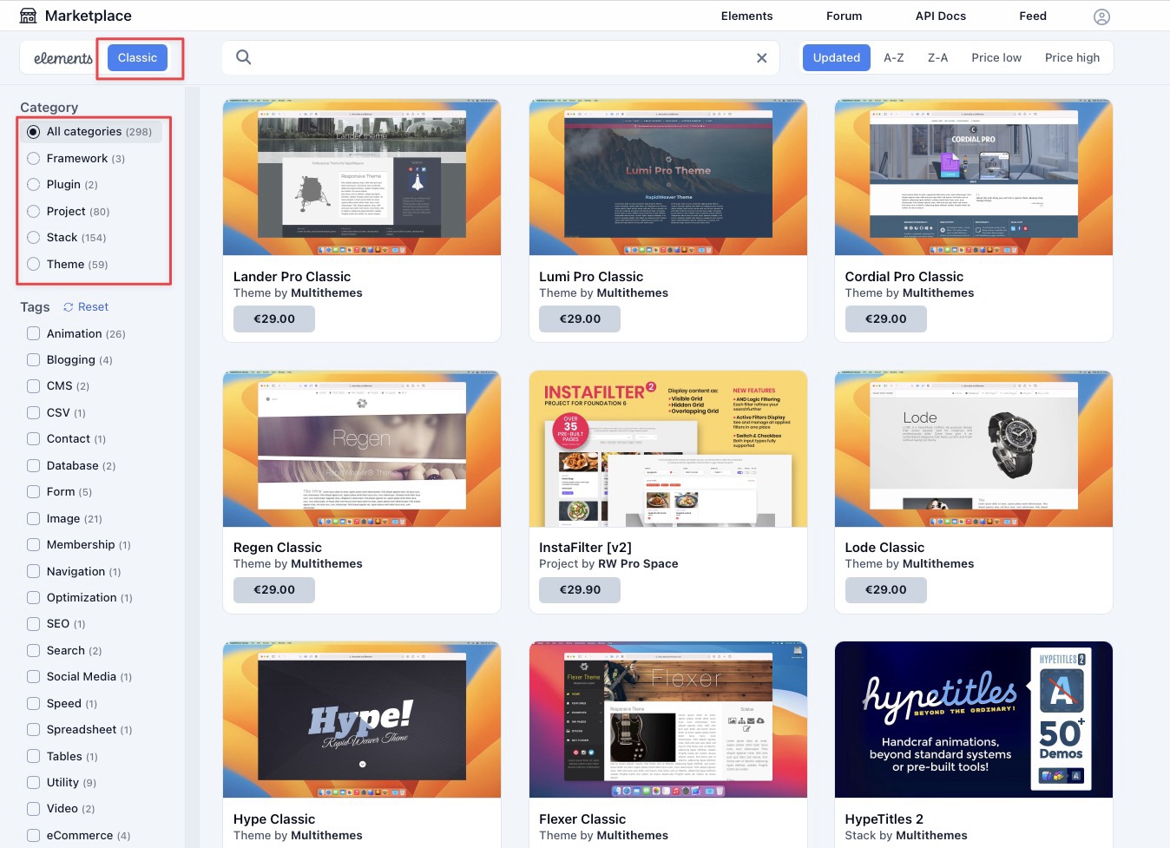Click the €29.00 price for Cordial Pro Classic
1170x848 pixels.
pyautogui.click(x=886, y=319)
